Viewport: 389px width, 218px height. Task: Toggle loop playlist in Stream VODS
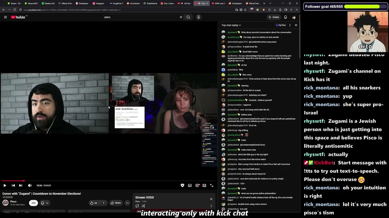(x=137, y=206)
